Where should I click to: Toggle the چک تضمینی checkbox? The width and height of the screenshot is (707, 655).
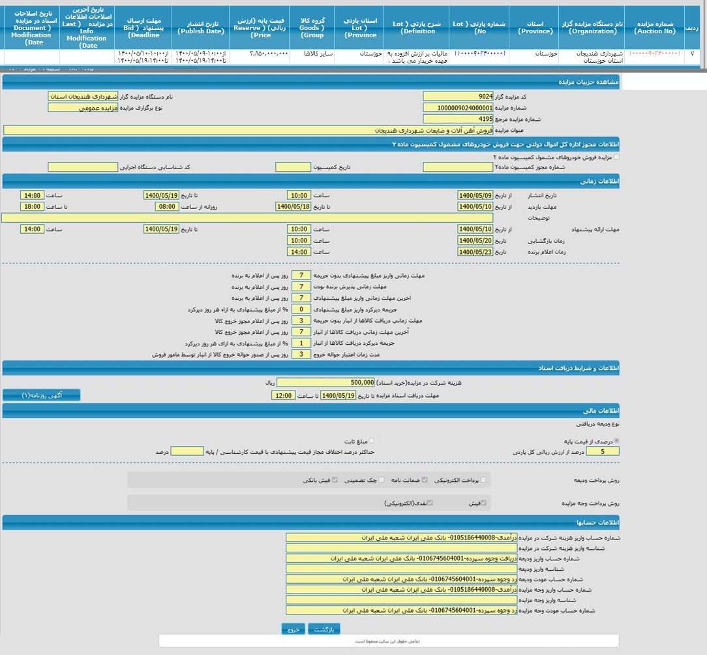pyautogui.click(x=382, y=480)
